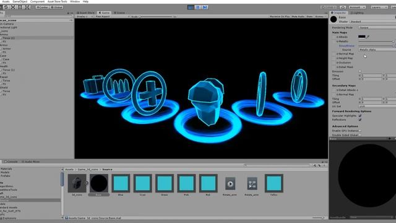Toggle Maximize On Play

280,17
